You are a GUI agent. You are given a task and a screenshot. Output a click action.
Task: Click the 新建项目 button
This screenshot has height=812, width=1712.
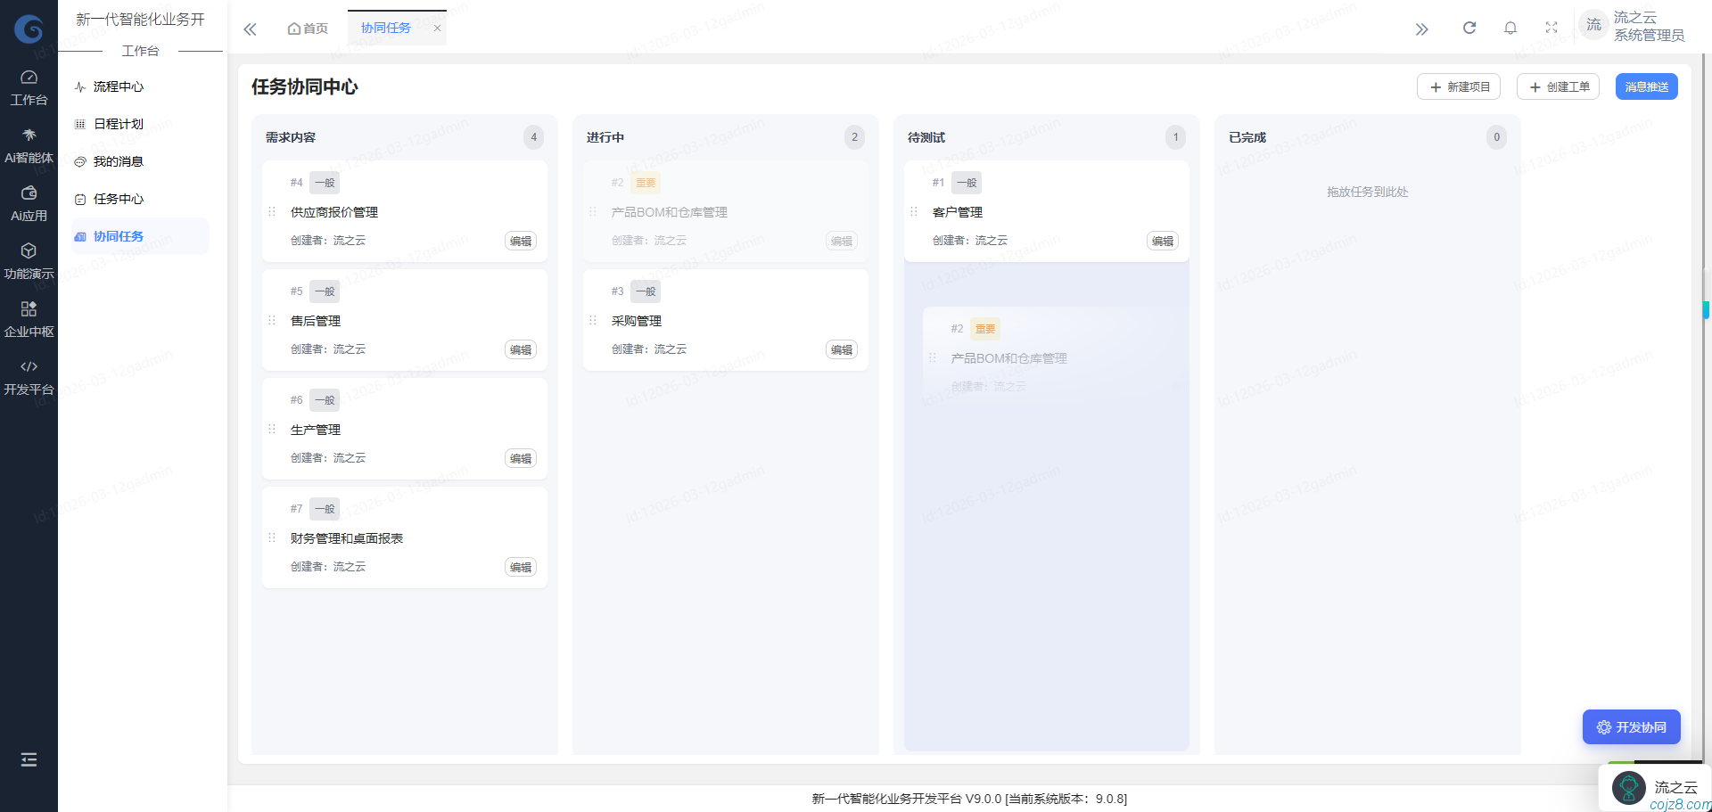1459,86
